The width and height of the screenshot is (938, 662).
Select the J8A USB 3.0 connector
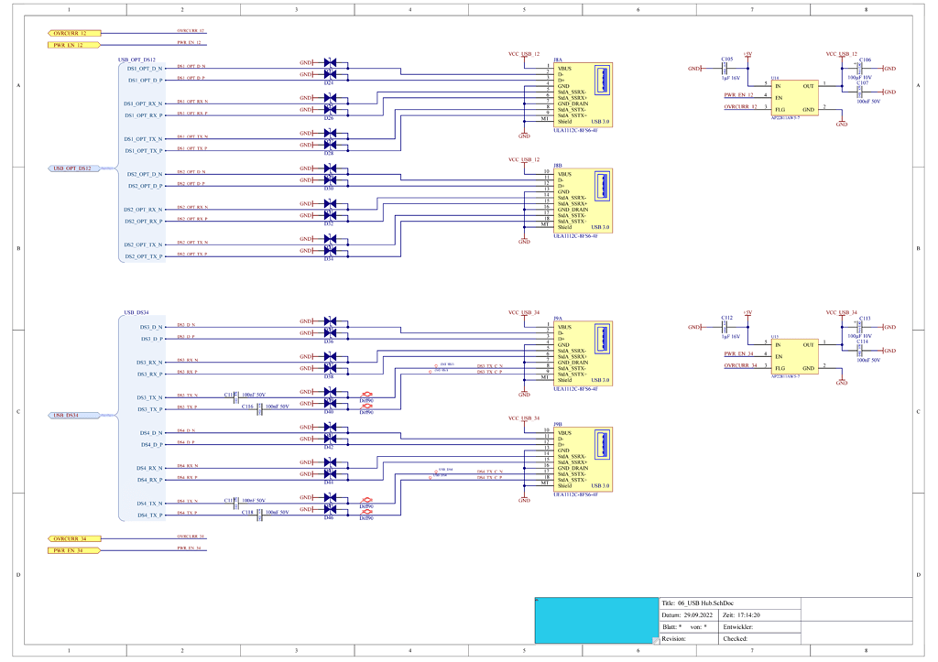[583, 94]
